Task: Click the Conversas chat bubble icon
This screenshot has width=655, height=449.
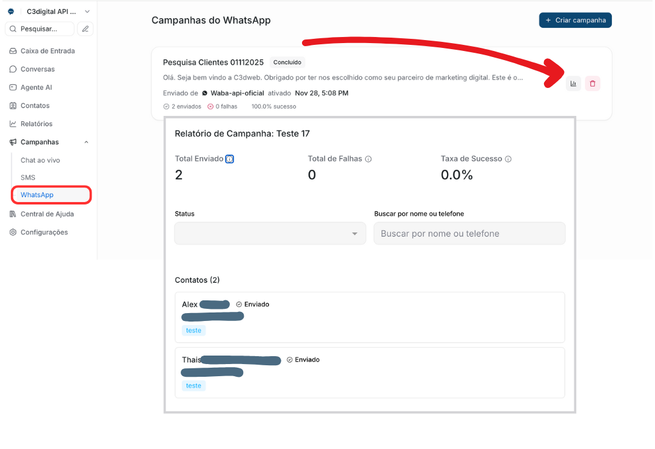Action: point(13,69)
